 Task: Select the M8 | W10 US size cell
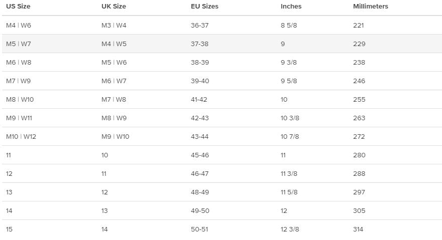(x=20, y=100)
